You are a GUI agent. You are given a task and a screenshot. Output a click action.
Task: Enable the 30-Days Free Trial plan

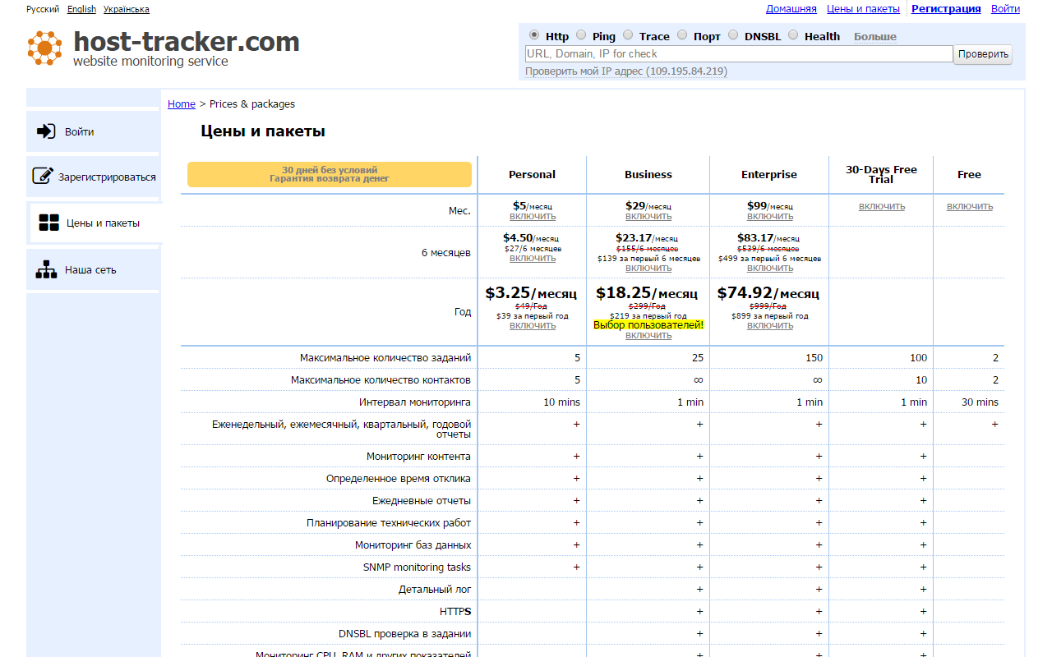pos(882,207)
